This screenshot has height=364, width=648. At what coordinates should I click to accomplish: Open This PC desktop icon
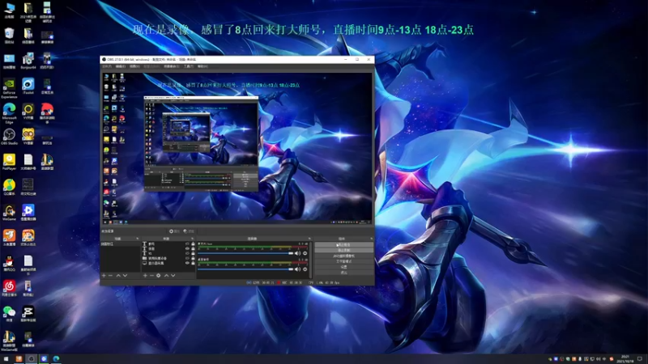(9, 11)
